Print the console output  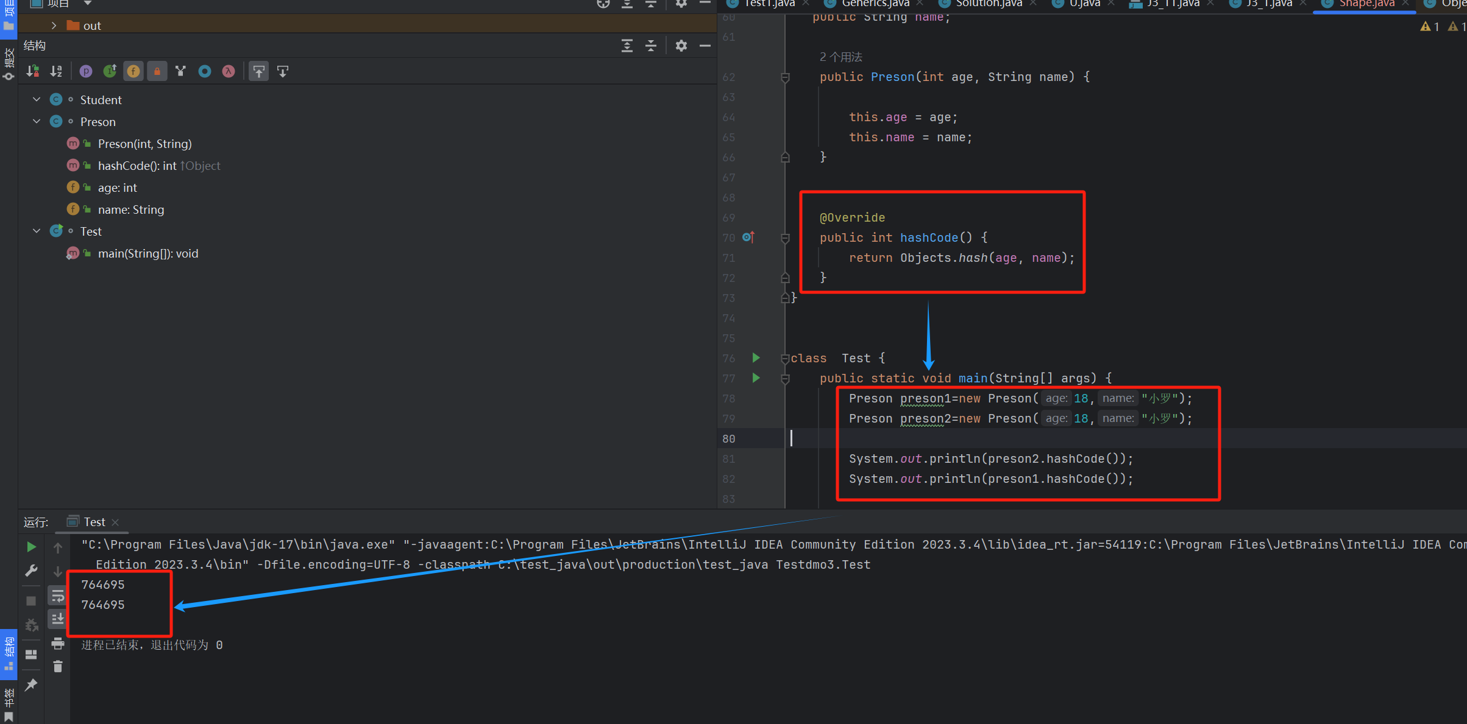[x=58, y=643]
